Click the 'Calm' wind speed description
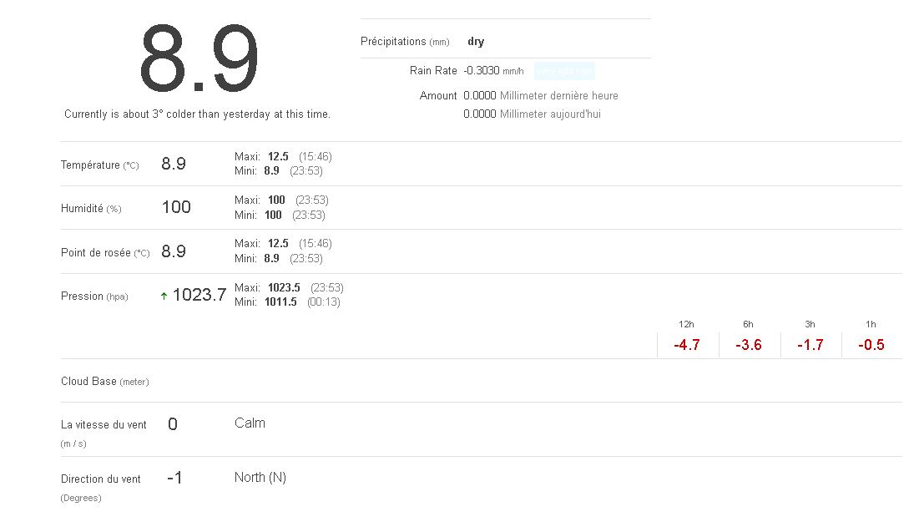 [x=250, y=423]
